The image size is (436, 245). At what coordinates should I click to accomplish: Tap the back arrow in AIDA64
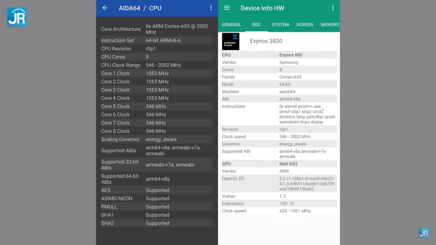(105, 8)
